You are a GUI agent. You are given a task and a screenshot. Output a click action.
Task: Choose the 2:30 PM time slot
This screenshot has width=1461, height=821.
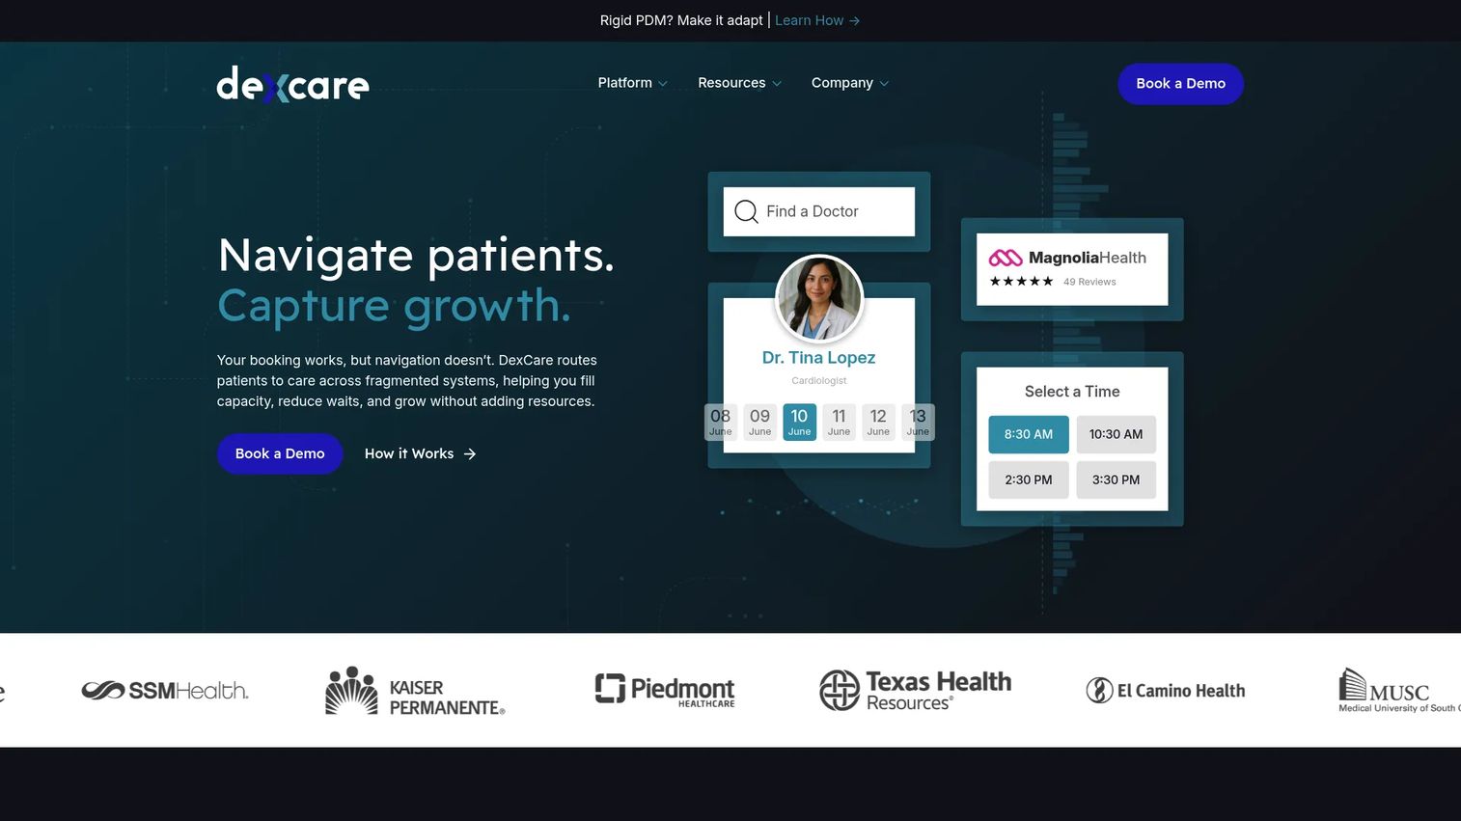[1029, 479]
